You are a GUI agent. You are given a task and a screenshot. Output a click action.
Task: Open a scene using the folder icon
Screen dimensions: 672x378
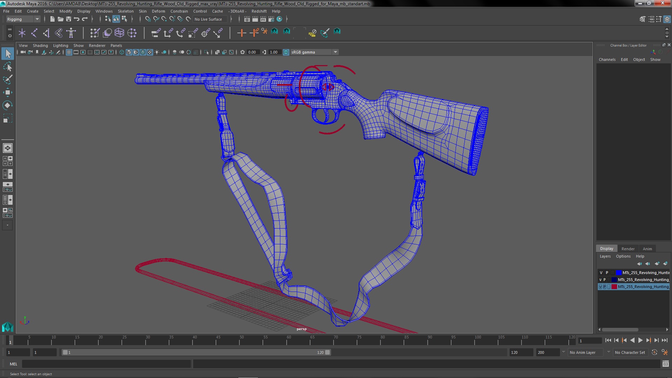coord(60,19)
